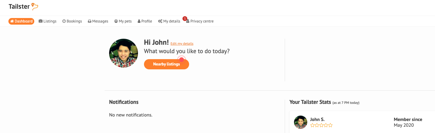Click the person icon beside Profile

click(x=139, y=21)
